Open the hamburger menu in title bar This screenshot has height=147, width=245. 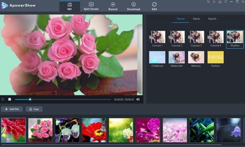tap(225, 2)
